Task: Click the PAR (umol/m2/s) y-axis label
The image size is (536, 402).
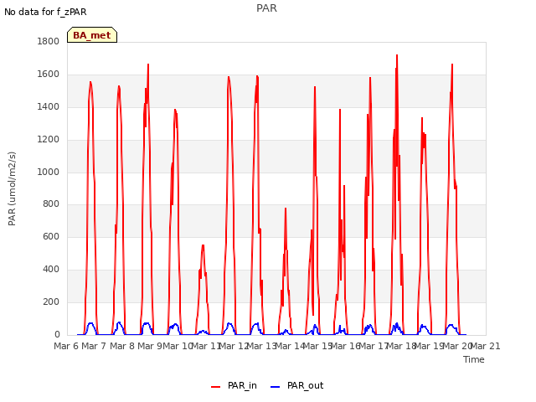Action: 12,188
